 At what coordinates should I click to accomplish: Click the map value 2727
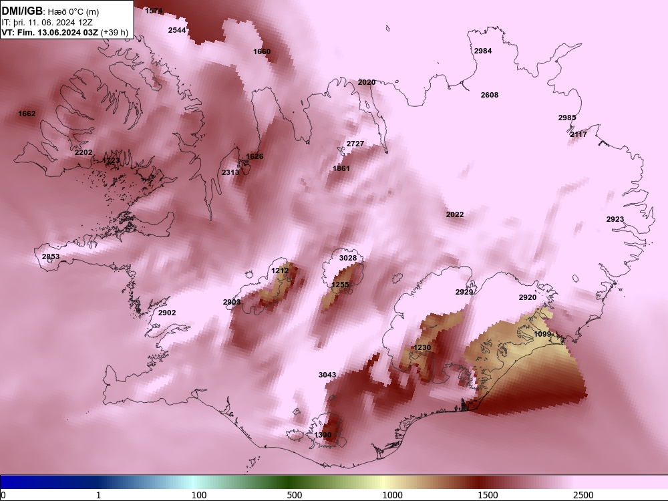pos(355,144)
